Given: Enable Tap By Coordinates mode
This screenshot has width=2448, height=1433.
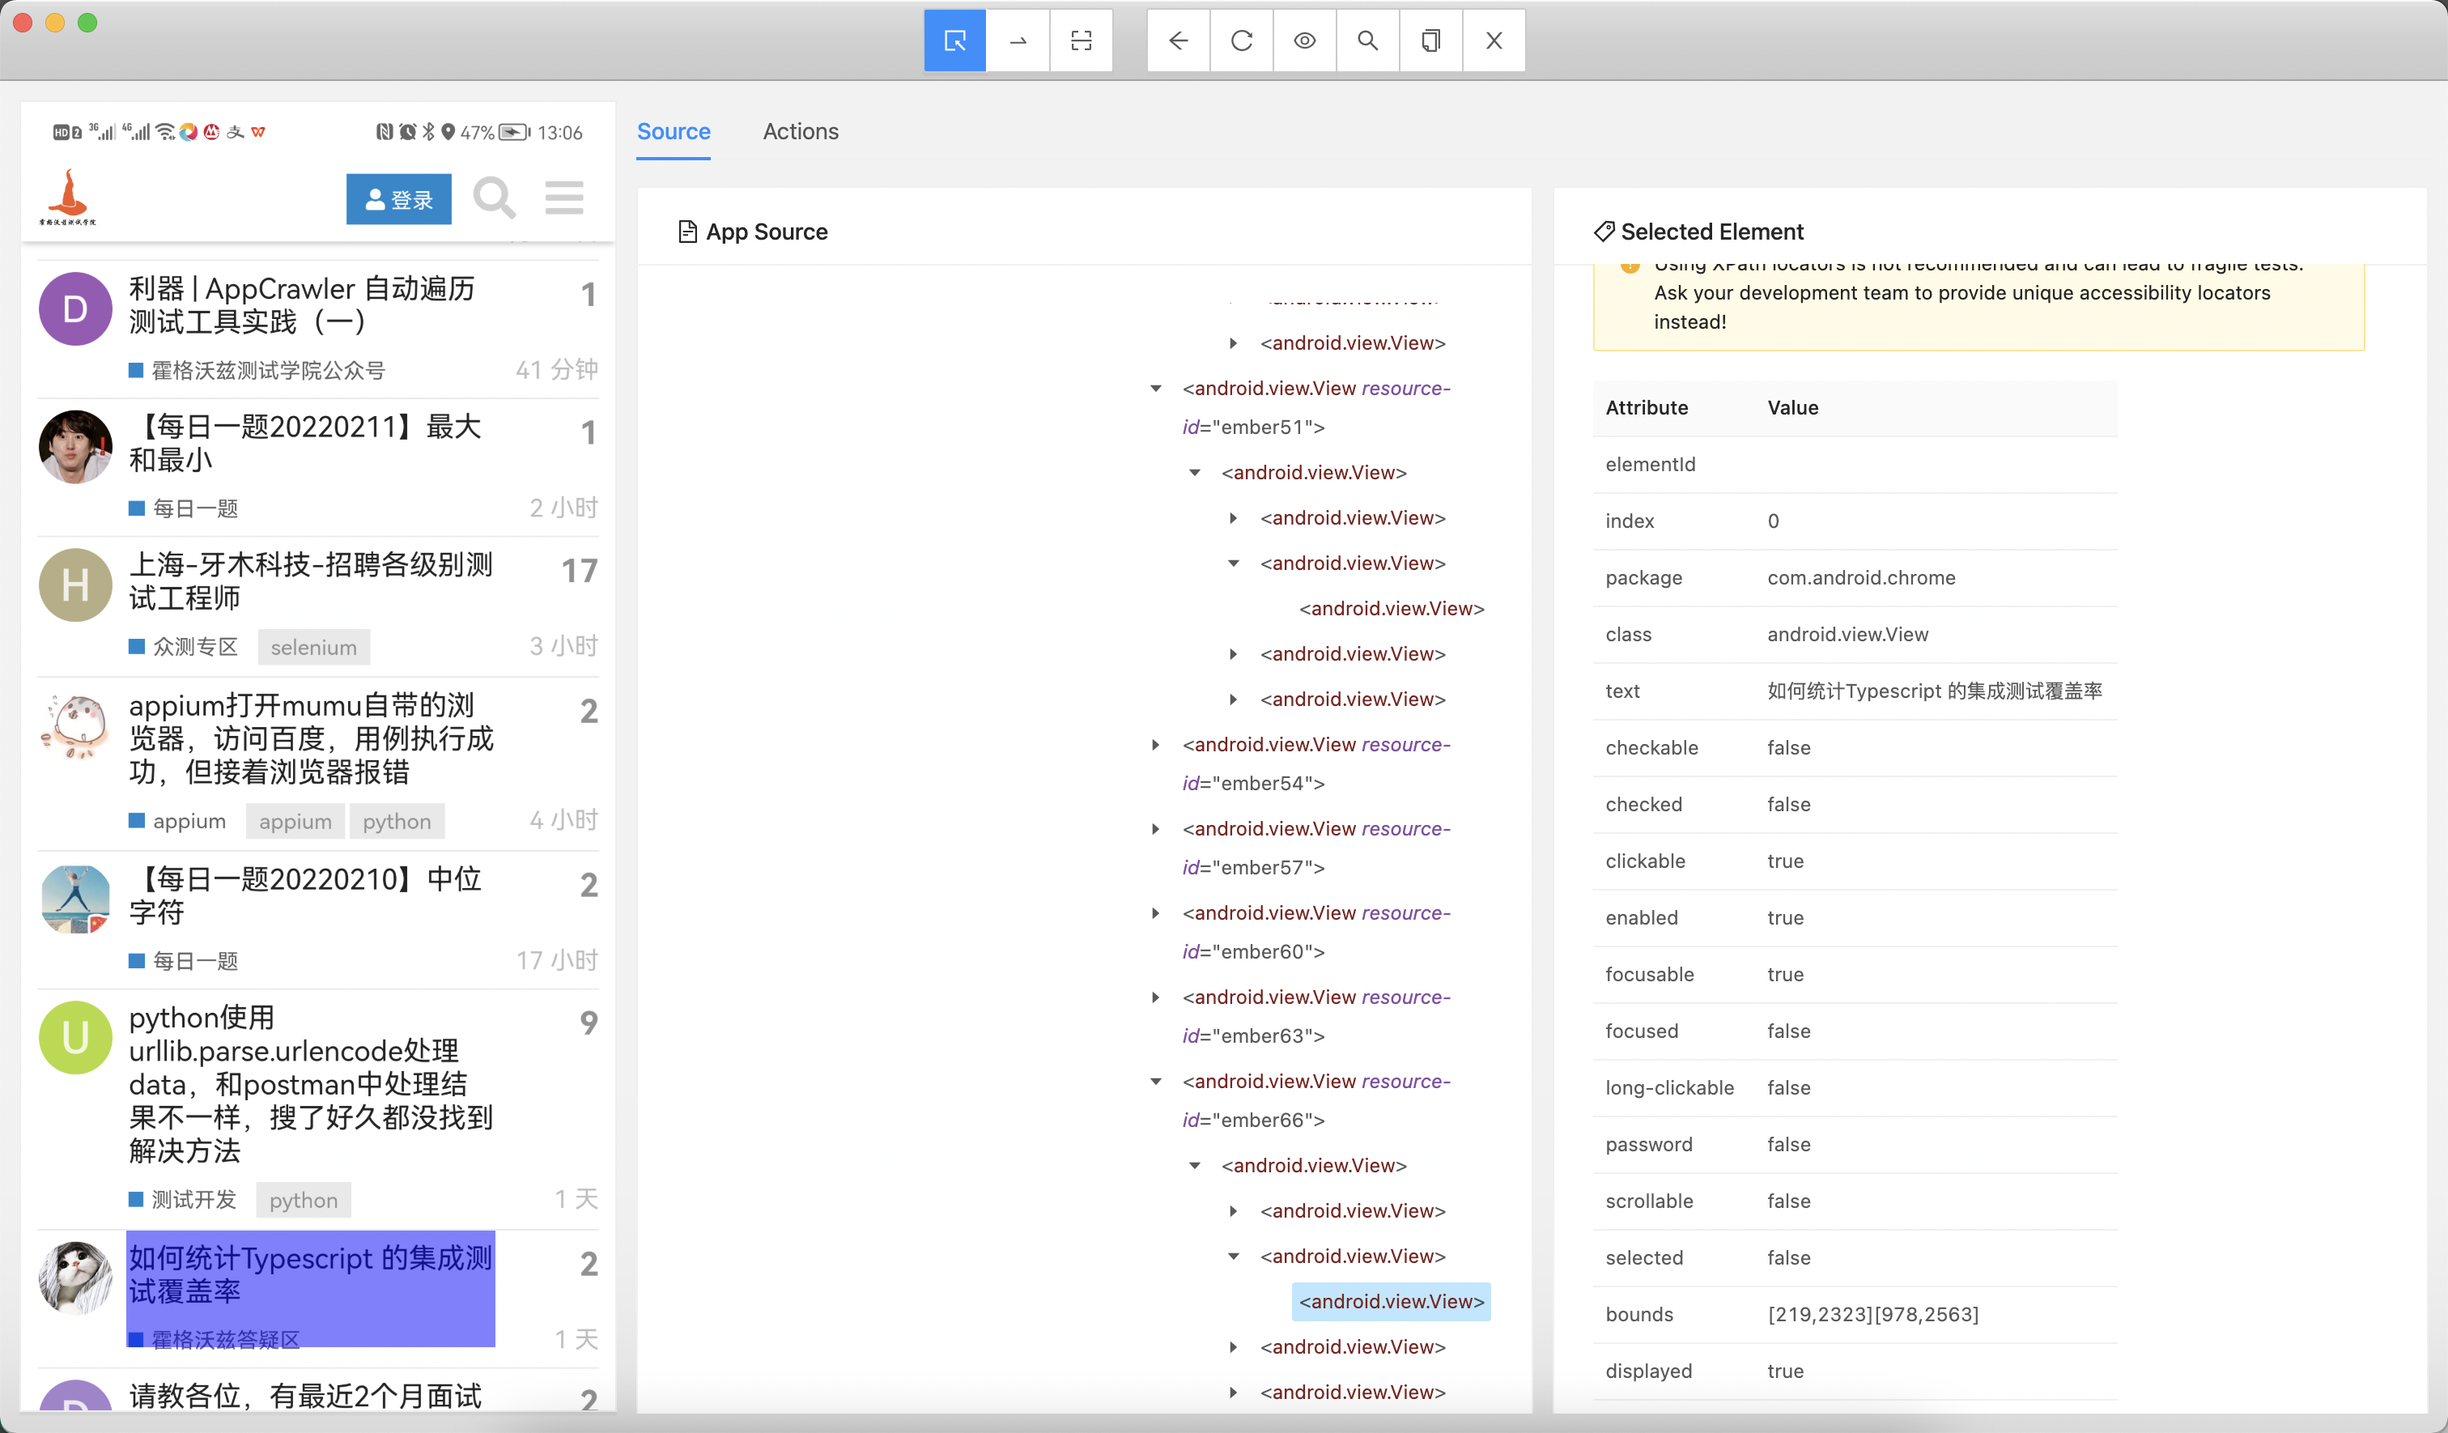Looking at the screenshot, I should click(1080, 40).
